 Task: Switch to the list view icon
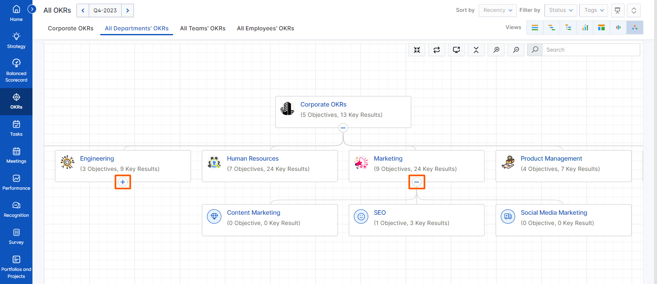click(x=535, y=27)
